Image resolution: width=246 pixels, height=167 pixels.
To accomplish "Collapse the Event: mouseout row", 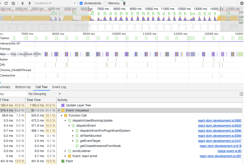I will [59, 110].
